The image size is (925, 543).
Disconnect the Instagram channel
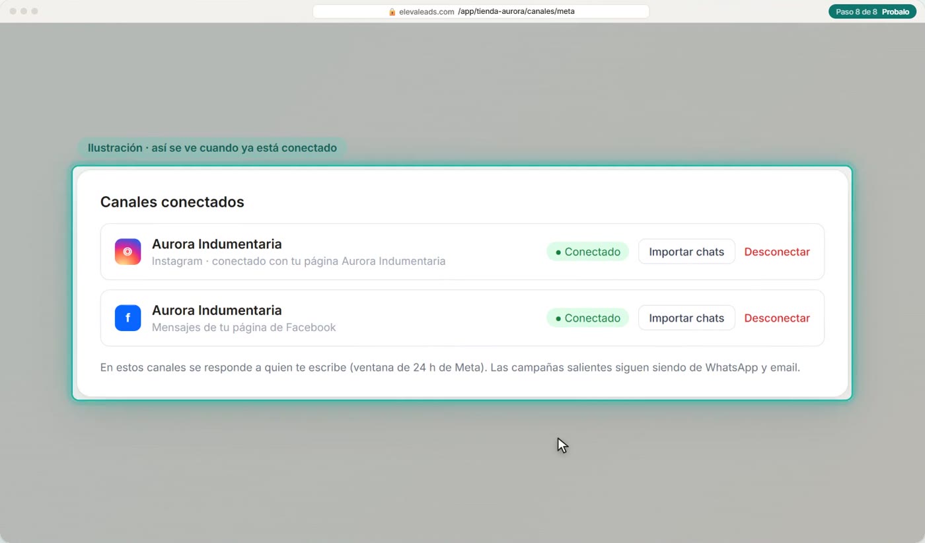[777, 252]
